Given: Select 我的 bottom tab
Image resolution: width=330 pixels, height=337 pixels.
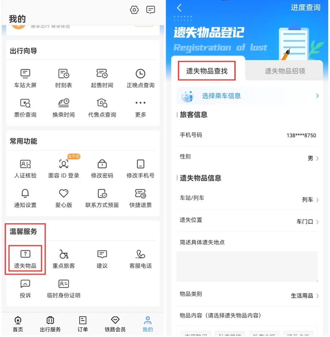Looking at the screenshot, I should (148, 324).
